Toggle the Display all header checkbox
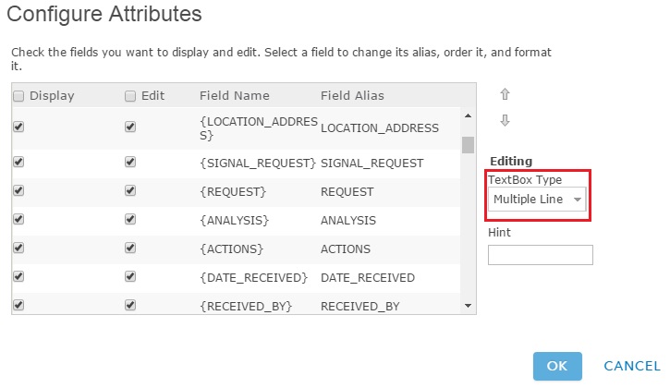Screen dimensions: 670x388 click(x=18, y=95)
